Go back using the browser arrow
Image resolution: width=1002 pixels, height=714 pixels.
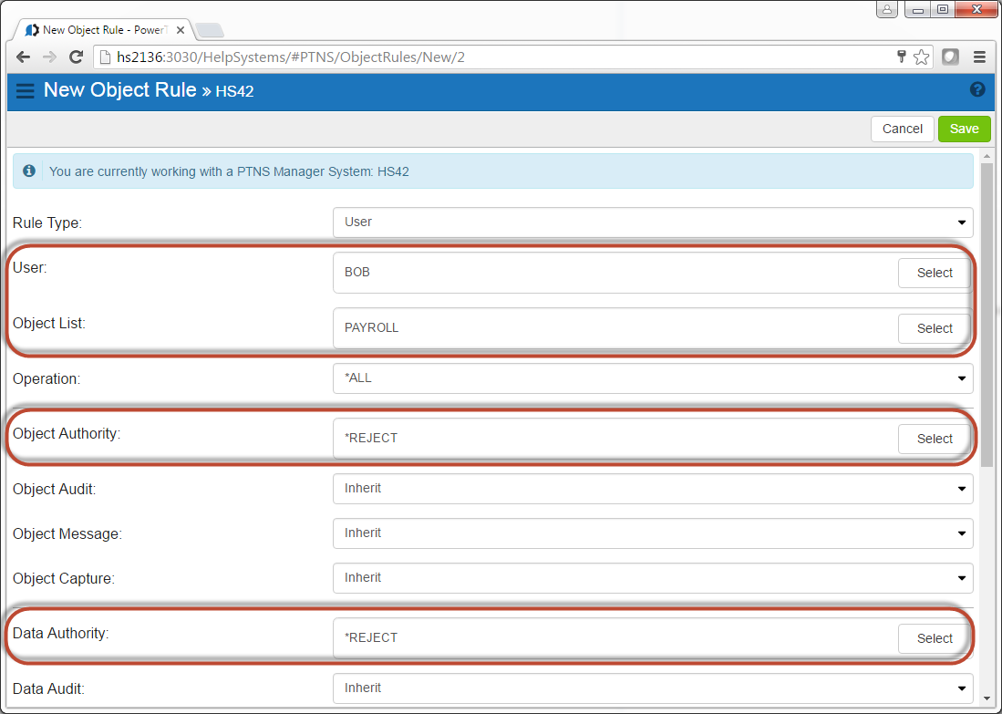pyautogui.click(x=24, y=57)
